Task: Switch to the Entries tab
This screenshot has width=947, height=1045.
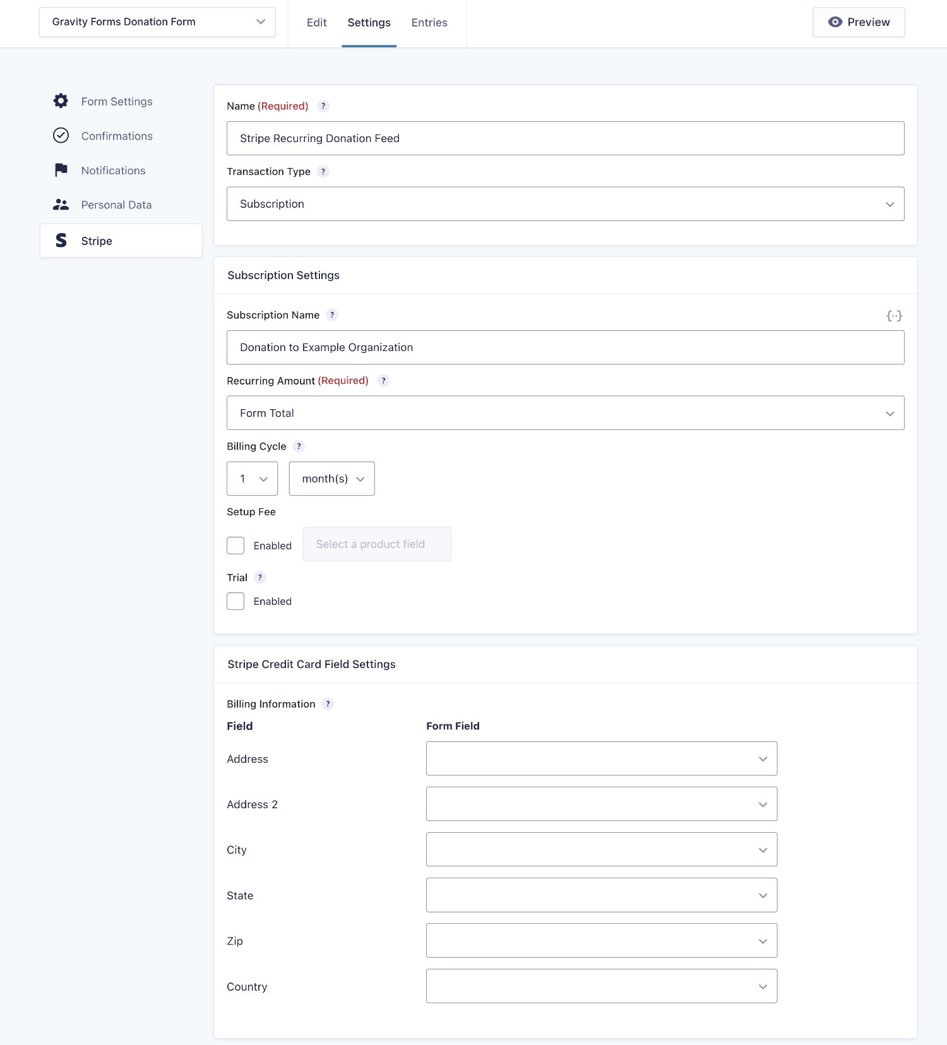Action: 429,23
